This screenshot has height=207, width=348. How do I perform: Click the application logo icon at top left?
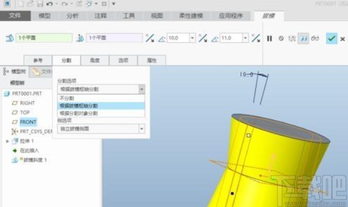(7, 3)
